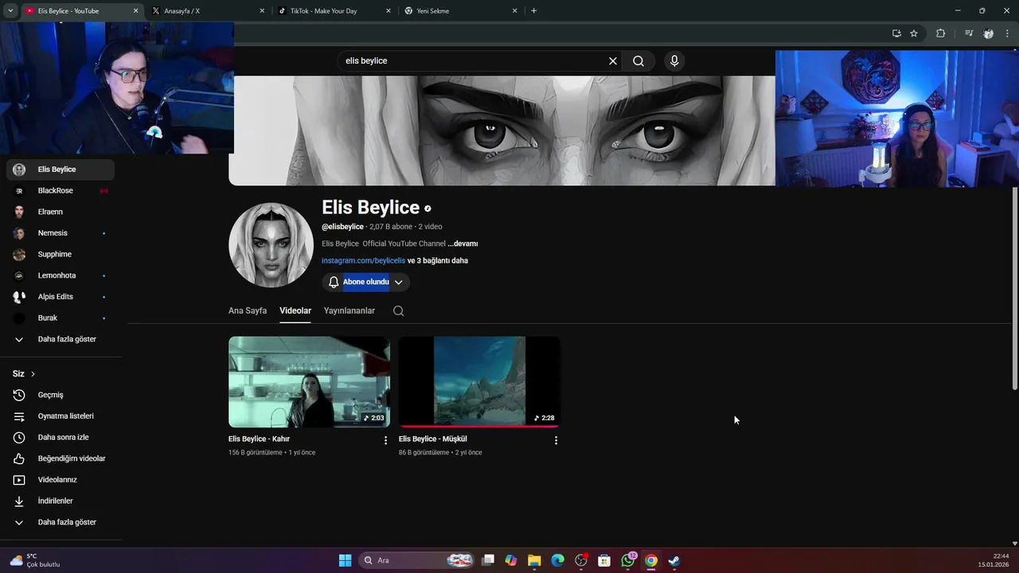Click the magnifier search button

638,60
